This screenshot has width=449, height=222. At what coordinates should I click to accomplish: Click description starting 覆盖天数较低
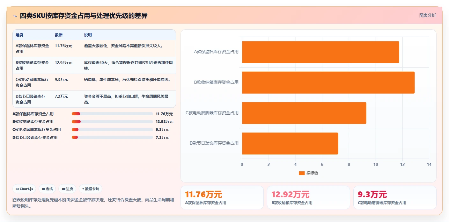[x=124, y=46]
